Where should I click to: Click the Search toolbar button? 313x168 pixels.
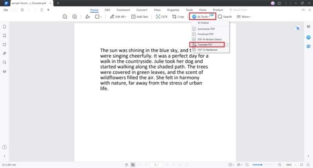point(225,16)
